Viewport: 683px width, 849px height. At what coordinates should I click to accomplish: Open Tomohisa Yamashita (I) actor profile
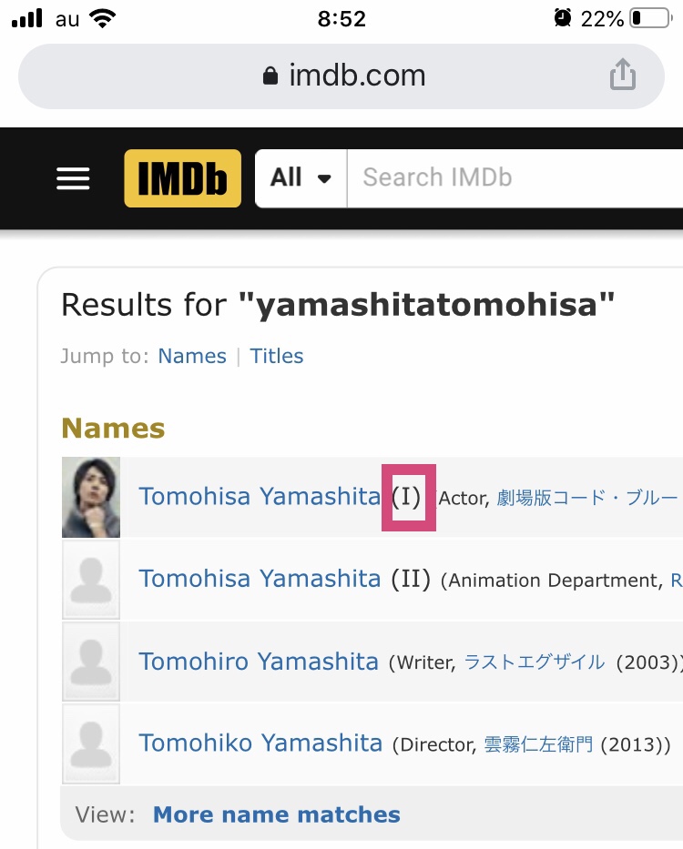tap(260, 497)
